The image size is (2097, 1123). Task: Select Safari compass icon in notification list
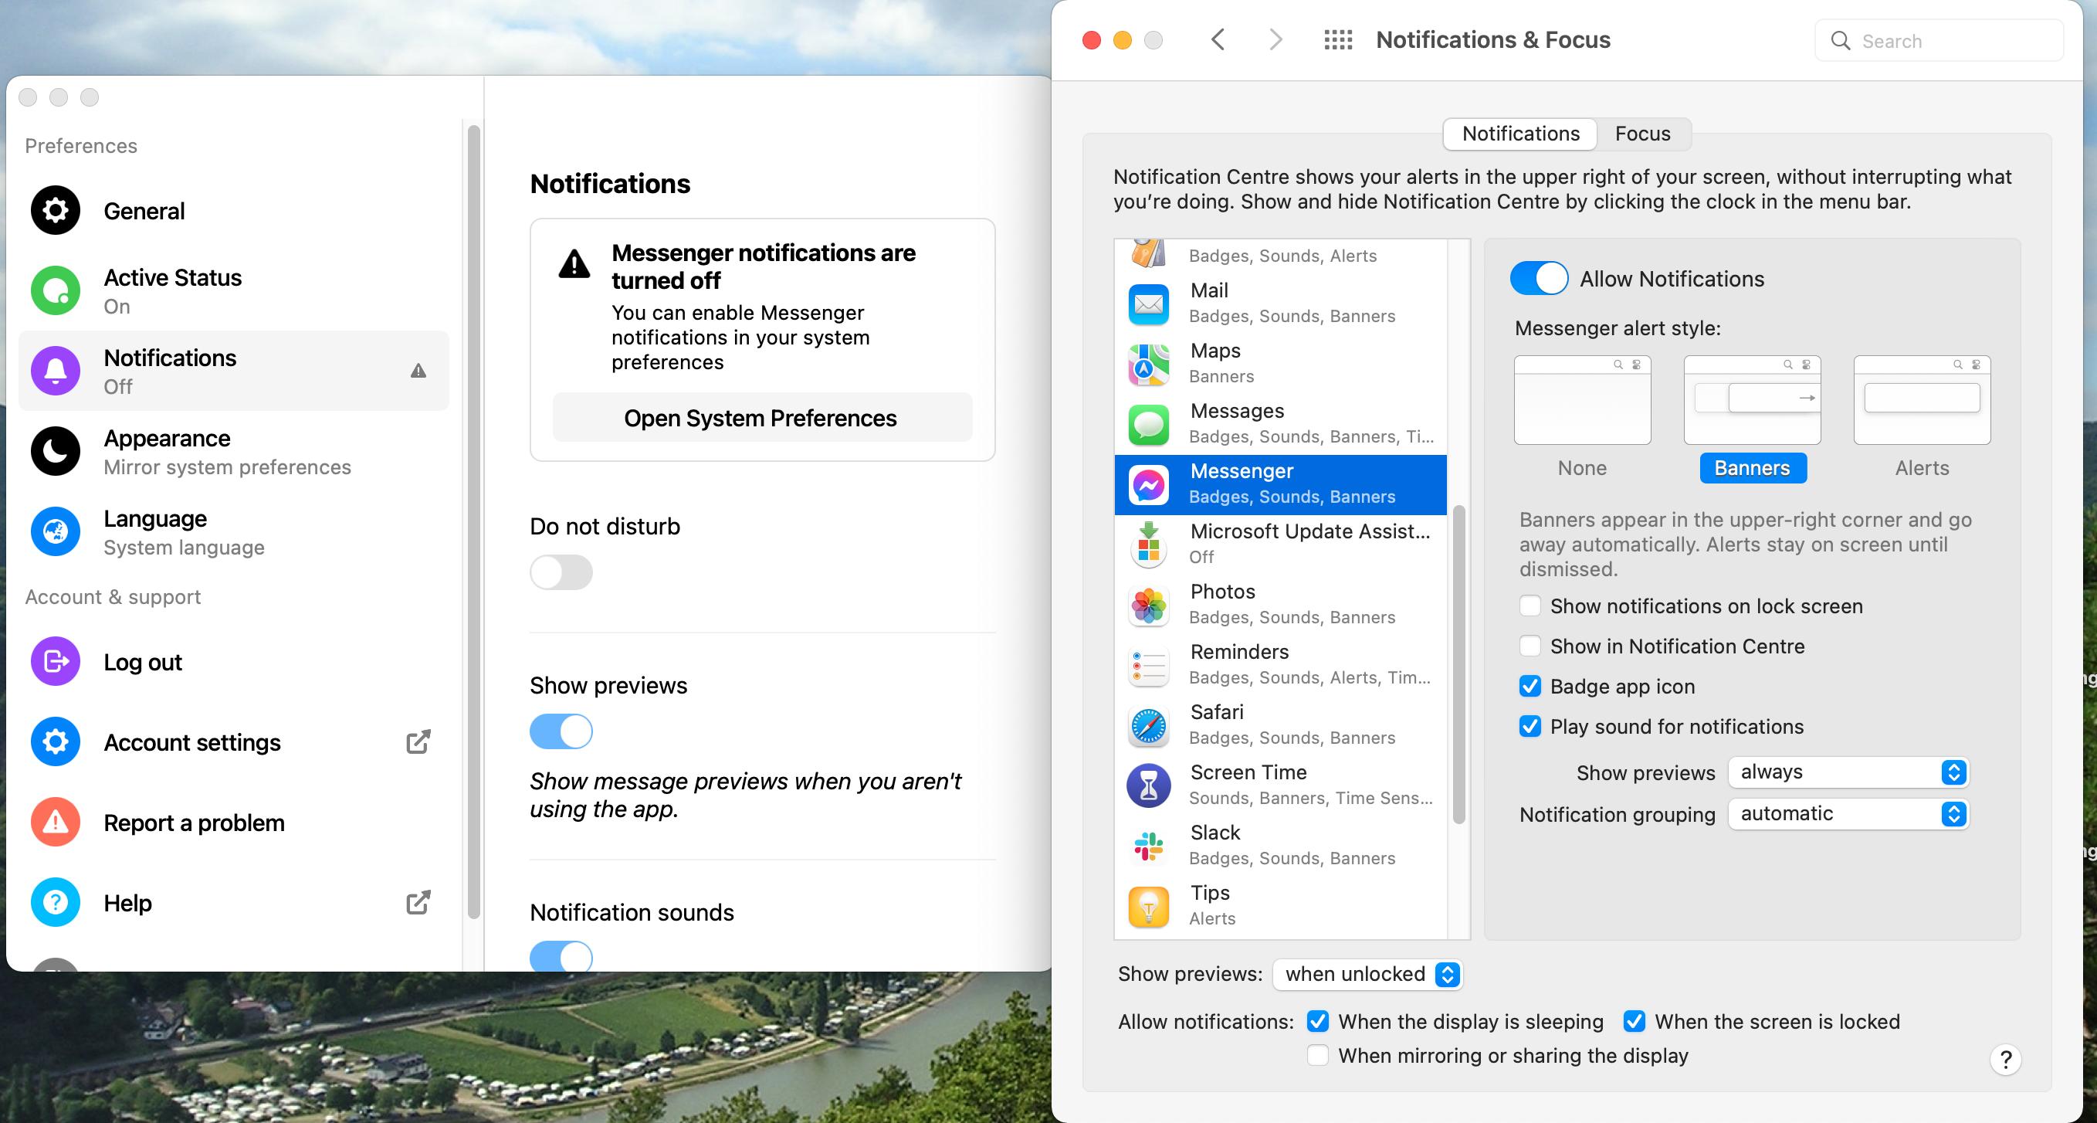coord(1149,727)
